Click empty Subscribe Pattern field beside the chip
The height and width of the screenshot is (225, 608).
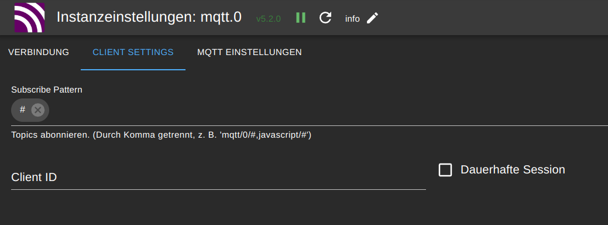pos(328,110)
